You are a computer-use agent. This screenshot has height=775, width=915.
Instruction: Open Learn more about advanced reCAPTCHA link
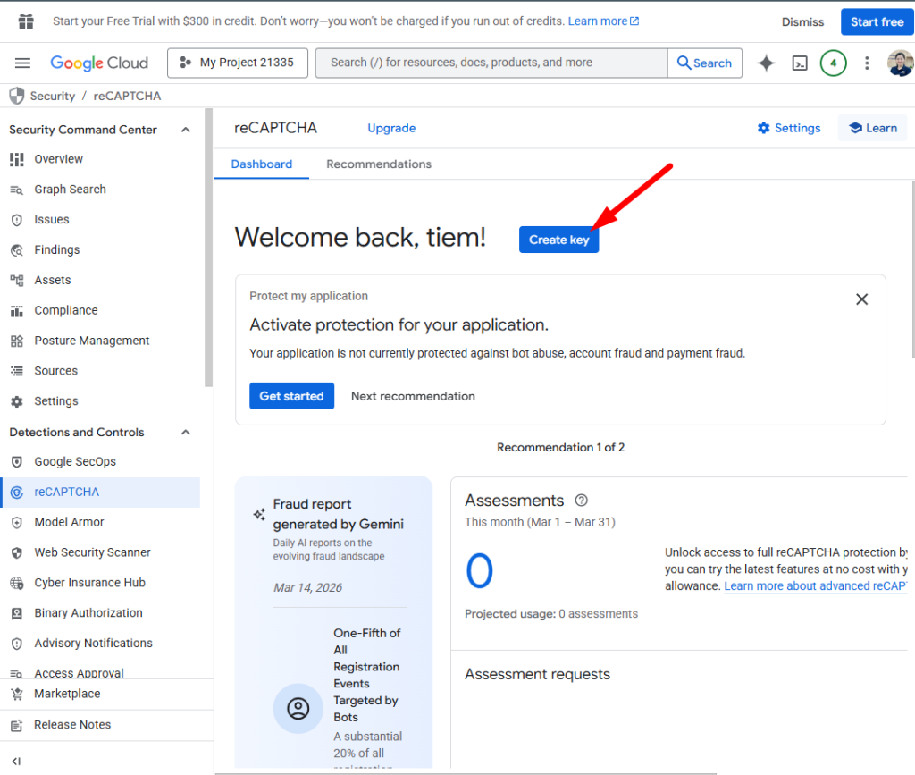click(815, 585)
